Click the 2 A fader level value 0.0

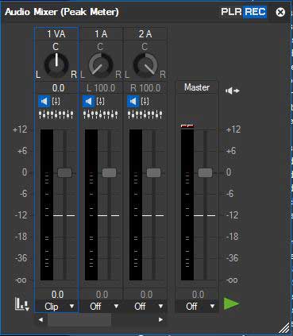tap(146, 295)
